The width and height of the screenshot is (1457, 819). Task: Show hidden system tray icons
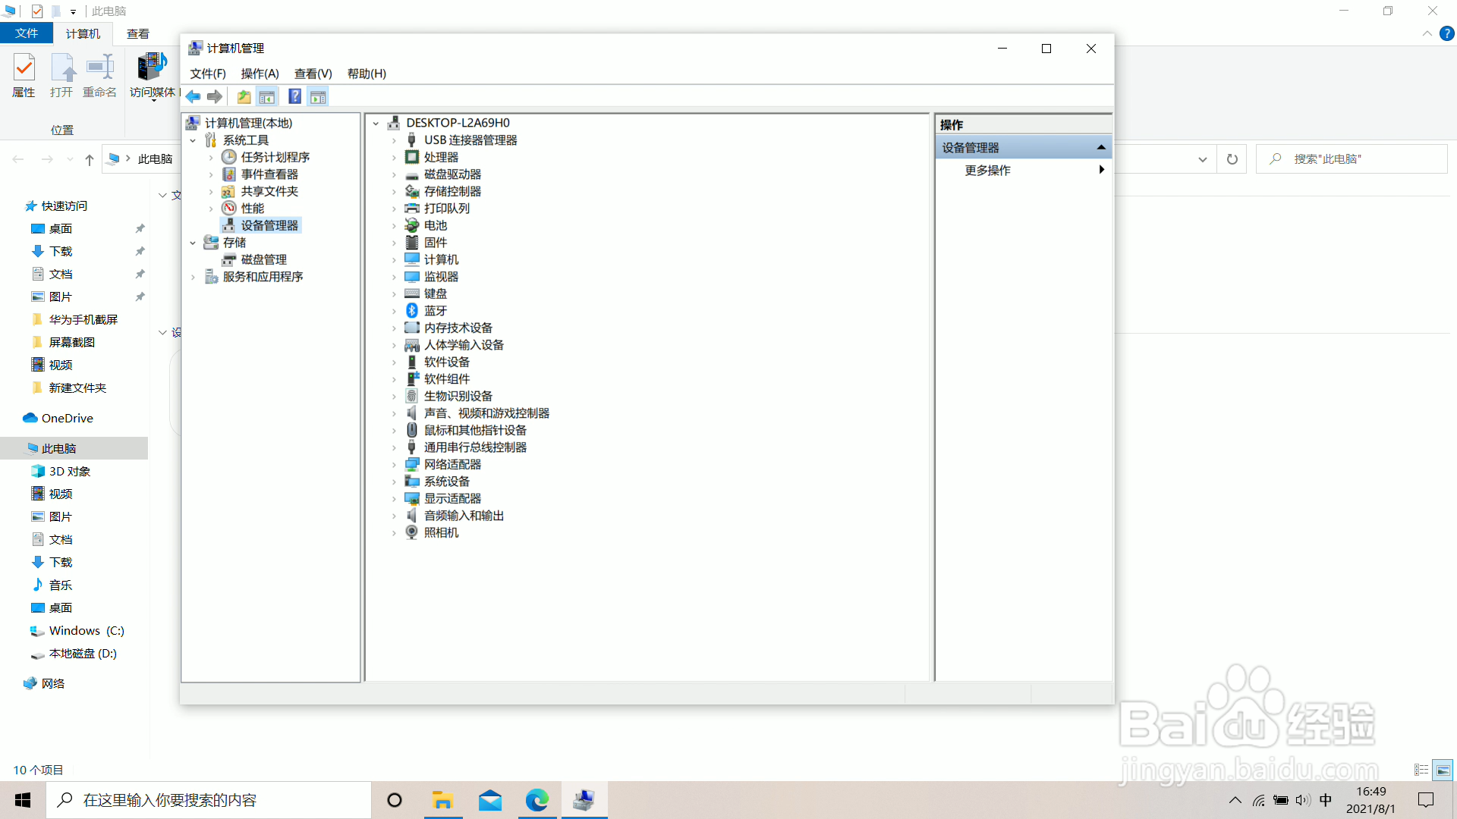1235,800
